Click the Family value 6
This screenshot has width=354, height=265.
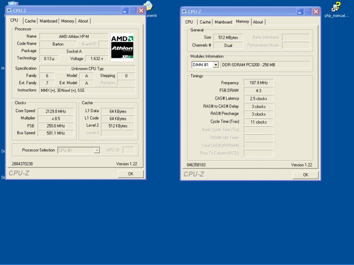(47, 76)
